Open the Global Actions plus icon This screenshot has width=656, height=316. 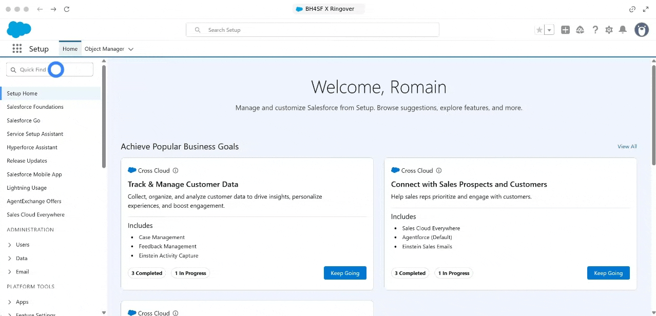(x=565, y=30)
